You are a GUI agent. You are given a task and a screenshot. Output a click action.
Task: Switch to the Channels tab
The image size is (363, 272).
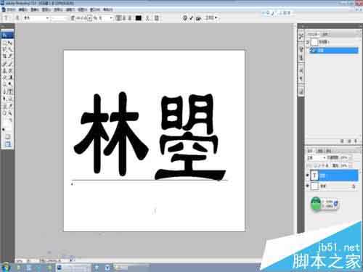click(319, 151)
